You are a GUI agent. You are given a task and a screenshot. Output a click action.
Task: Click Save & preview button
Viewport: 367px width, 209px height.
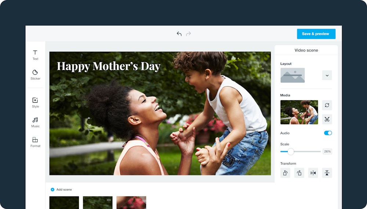(x=316, y=34)
